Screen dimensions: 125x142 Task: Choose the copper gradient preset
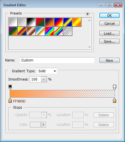coord(31,31)
